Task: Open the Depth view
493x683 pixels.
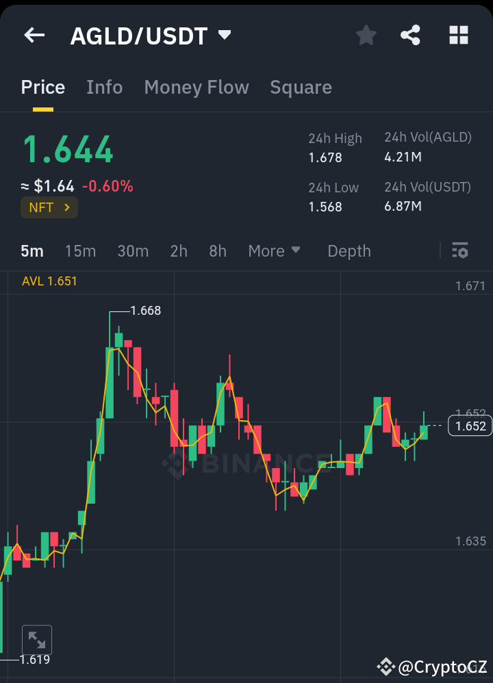Action: click(x=349, y=251)
